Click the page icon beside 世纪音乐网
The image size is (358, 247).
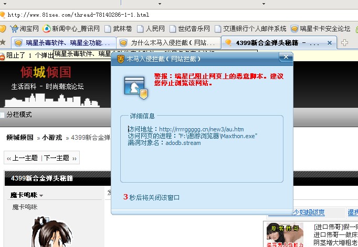(173, 29)
